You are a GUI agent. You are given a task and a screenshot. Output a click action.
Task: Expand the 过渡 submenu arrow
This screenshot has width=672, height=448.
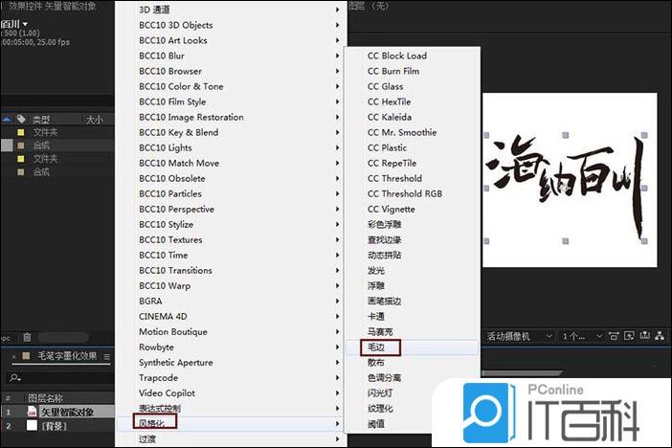click(x=337, y=439)
